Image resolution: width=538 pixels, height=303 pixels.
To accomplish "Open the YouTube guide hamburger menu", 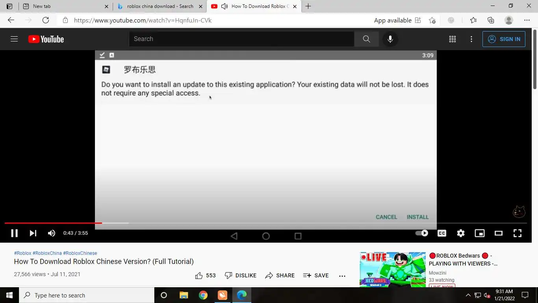I will [14, 39].
